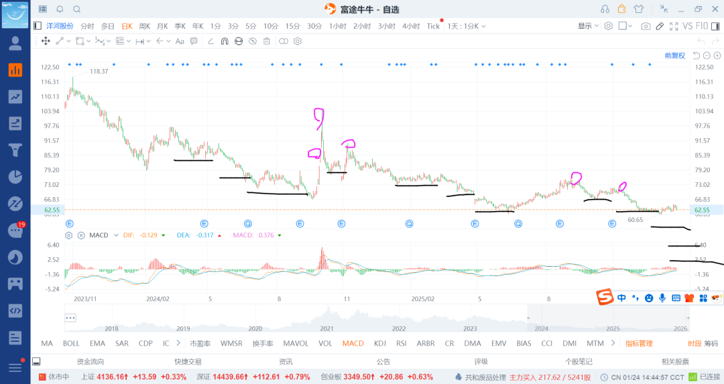Toggle VS compare mode

(688, 26)
